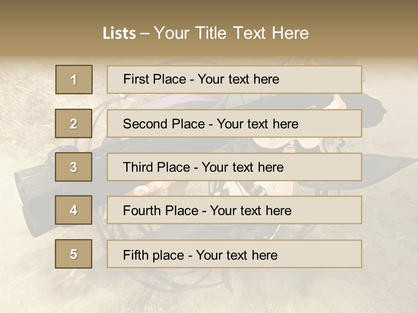Click the words "Fifth place" in the list
418x313 pixels.
point(154,255)
